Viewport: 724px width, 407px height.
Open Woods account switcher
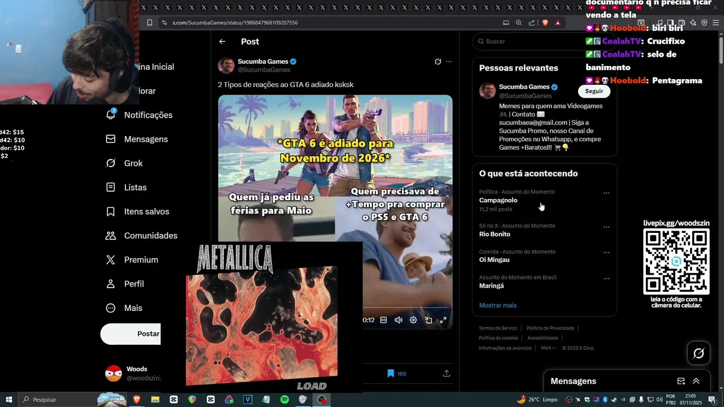[x=132, y=373]
